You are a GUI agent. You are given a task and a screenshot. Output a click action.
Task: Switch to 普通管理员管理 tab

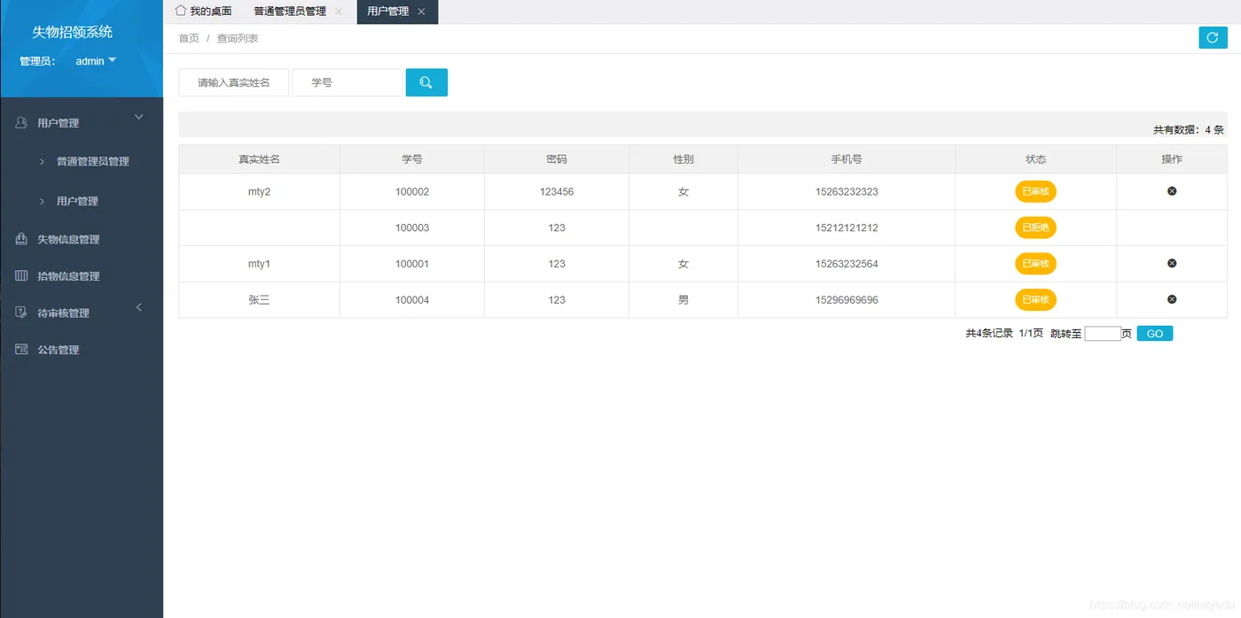point(289,12)
